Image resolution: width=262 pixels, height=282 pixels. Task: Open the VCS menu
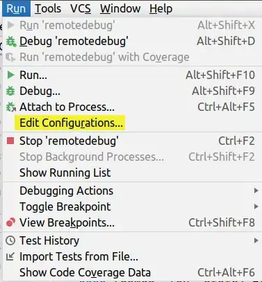point(81,9)
